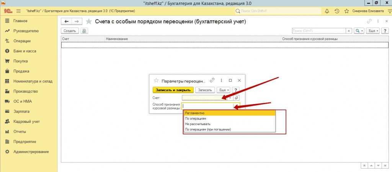The image size is (392, 172).
Task: Click the copy-with-document icon next to Создать
Action: pyautogui.click(x=84, y=31)
